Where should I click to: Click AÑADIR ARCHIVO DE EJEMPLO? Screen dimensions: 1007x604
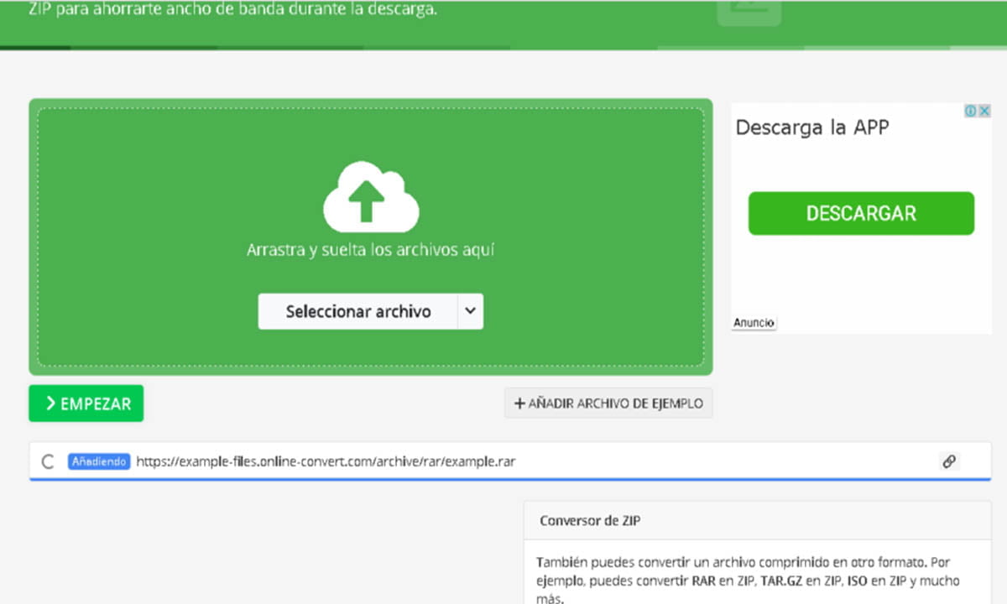(608, 403)
